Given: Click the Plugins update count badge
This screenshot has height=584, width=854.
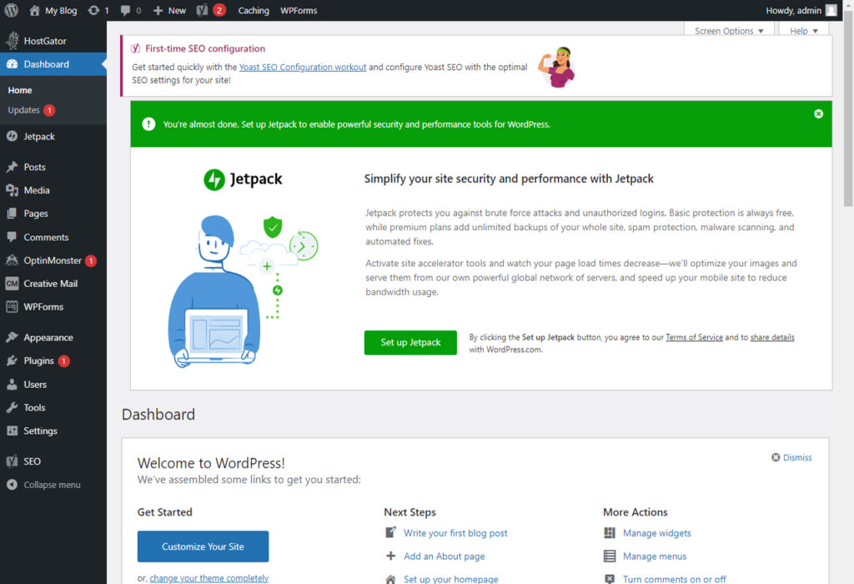Looking at the screenshot, I should pos(63,360).
